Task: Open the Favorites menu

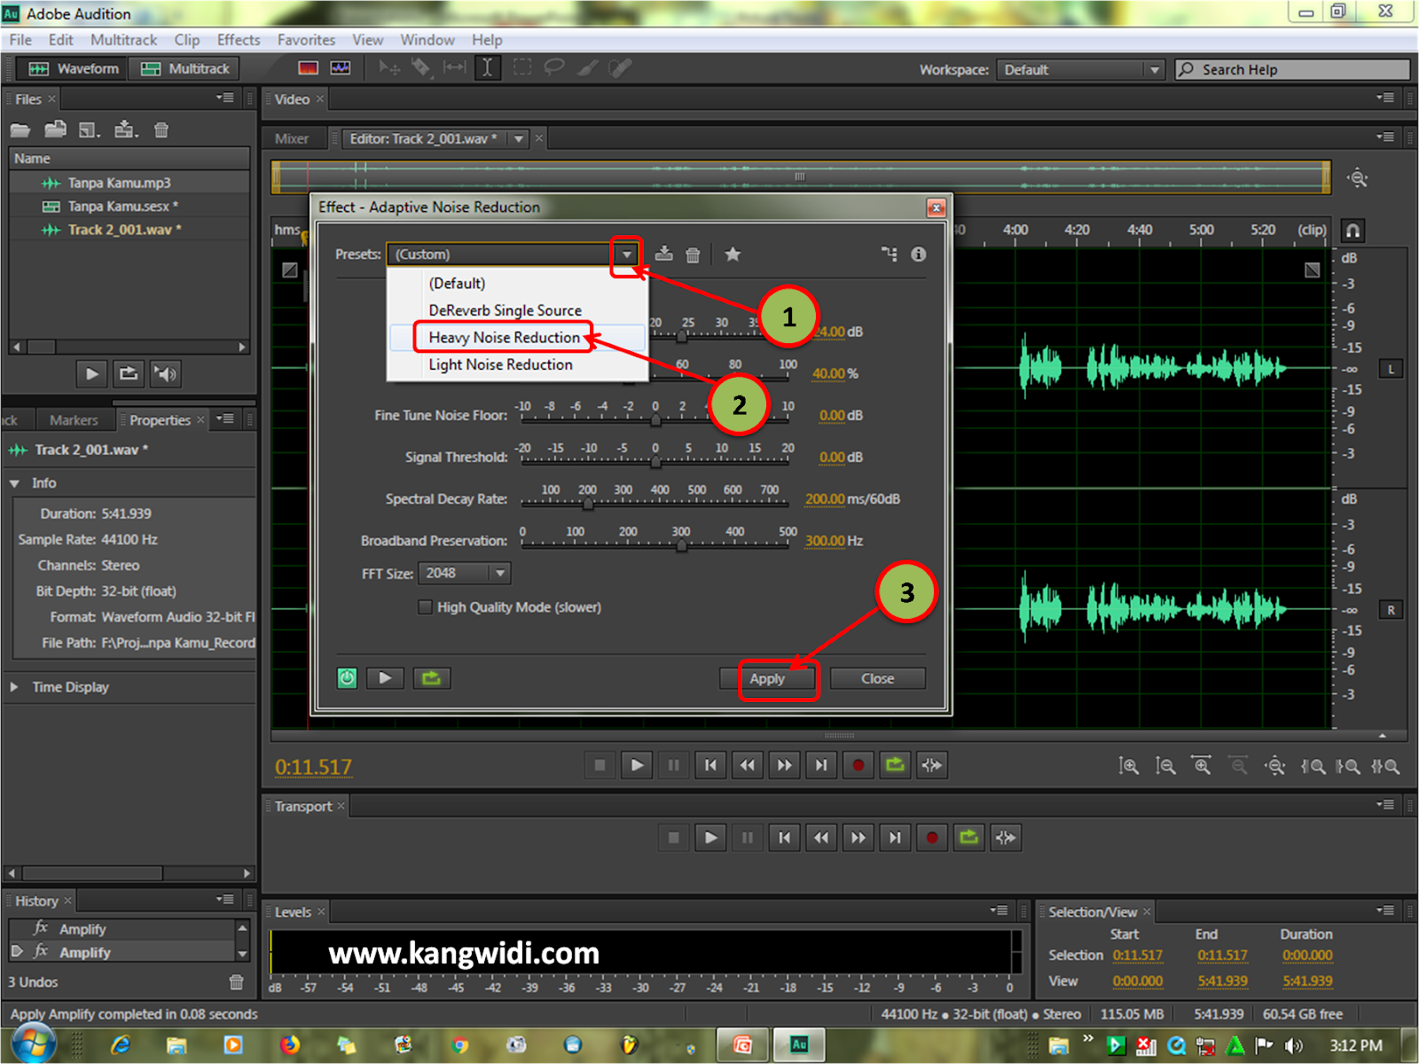Action: (x=306, y=40)
